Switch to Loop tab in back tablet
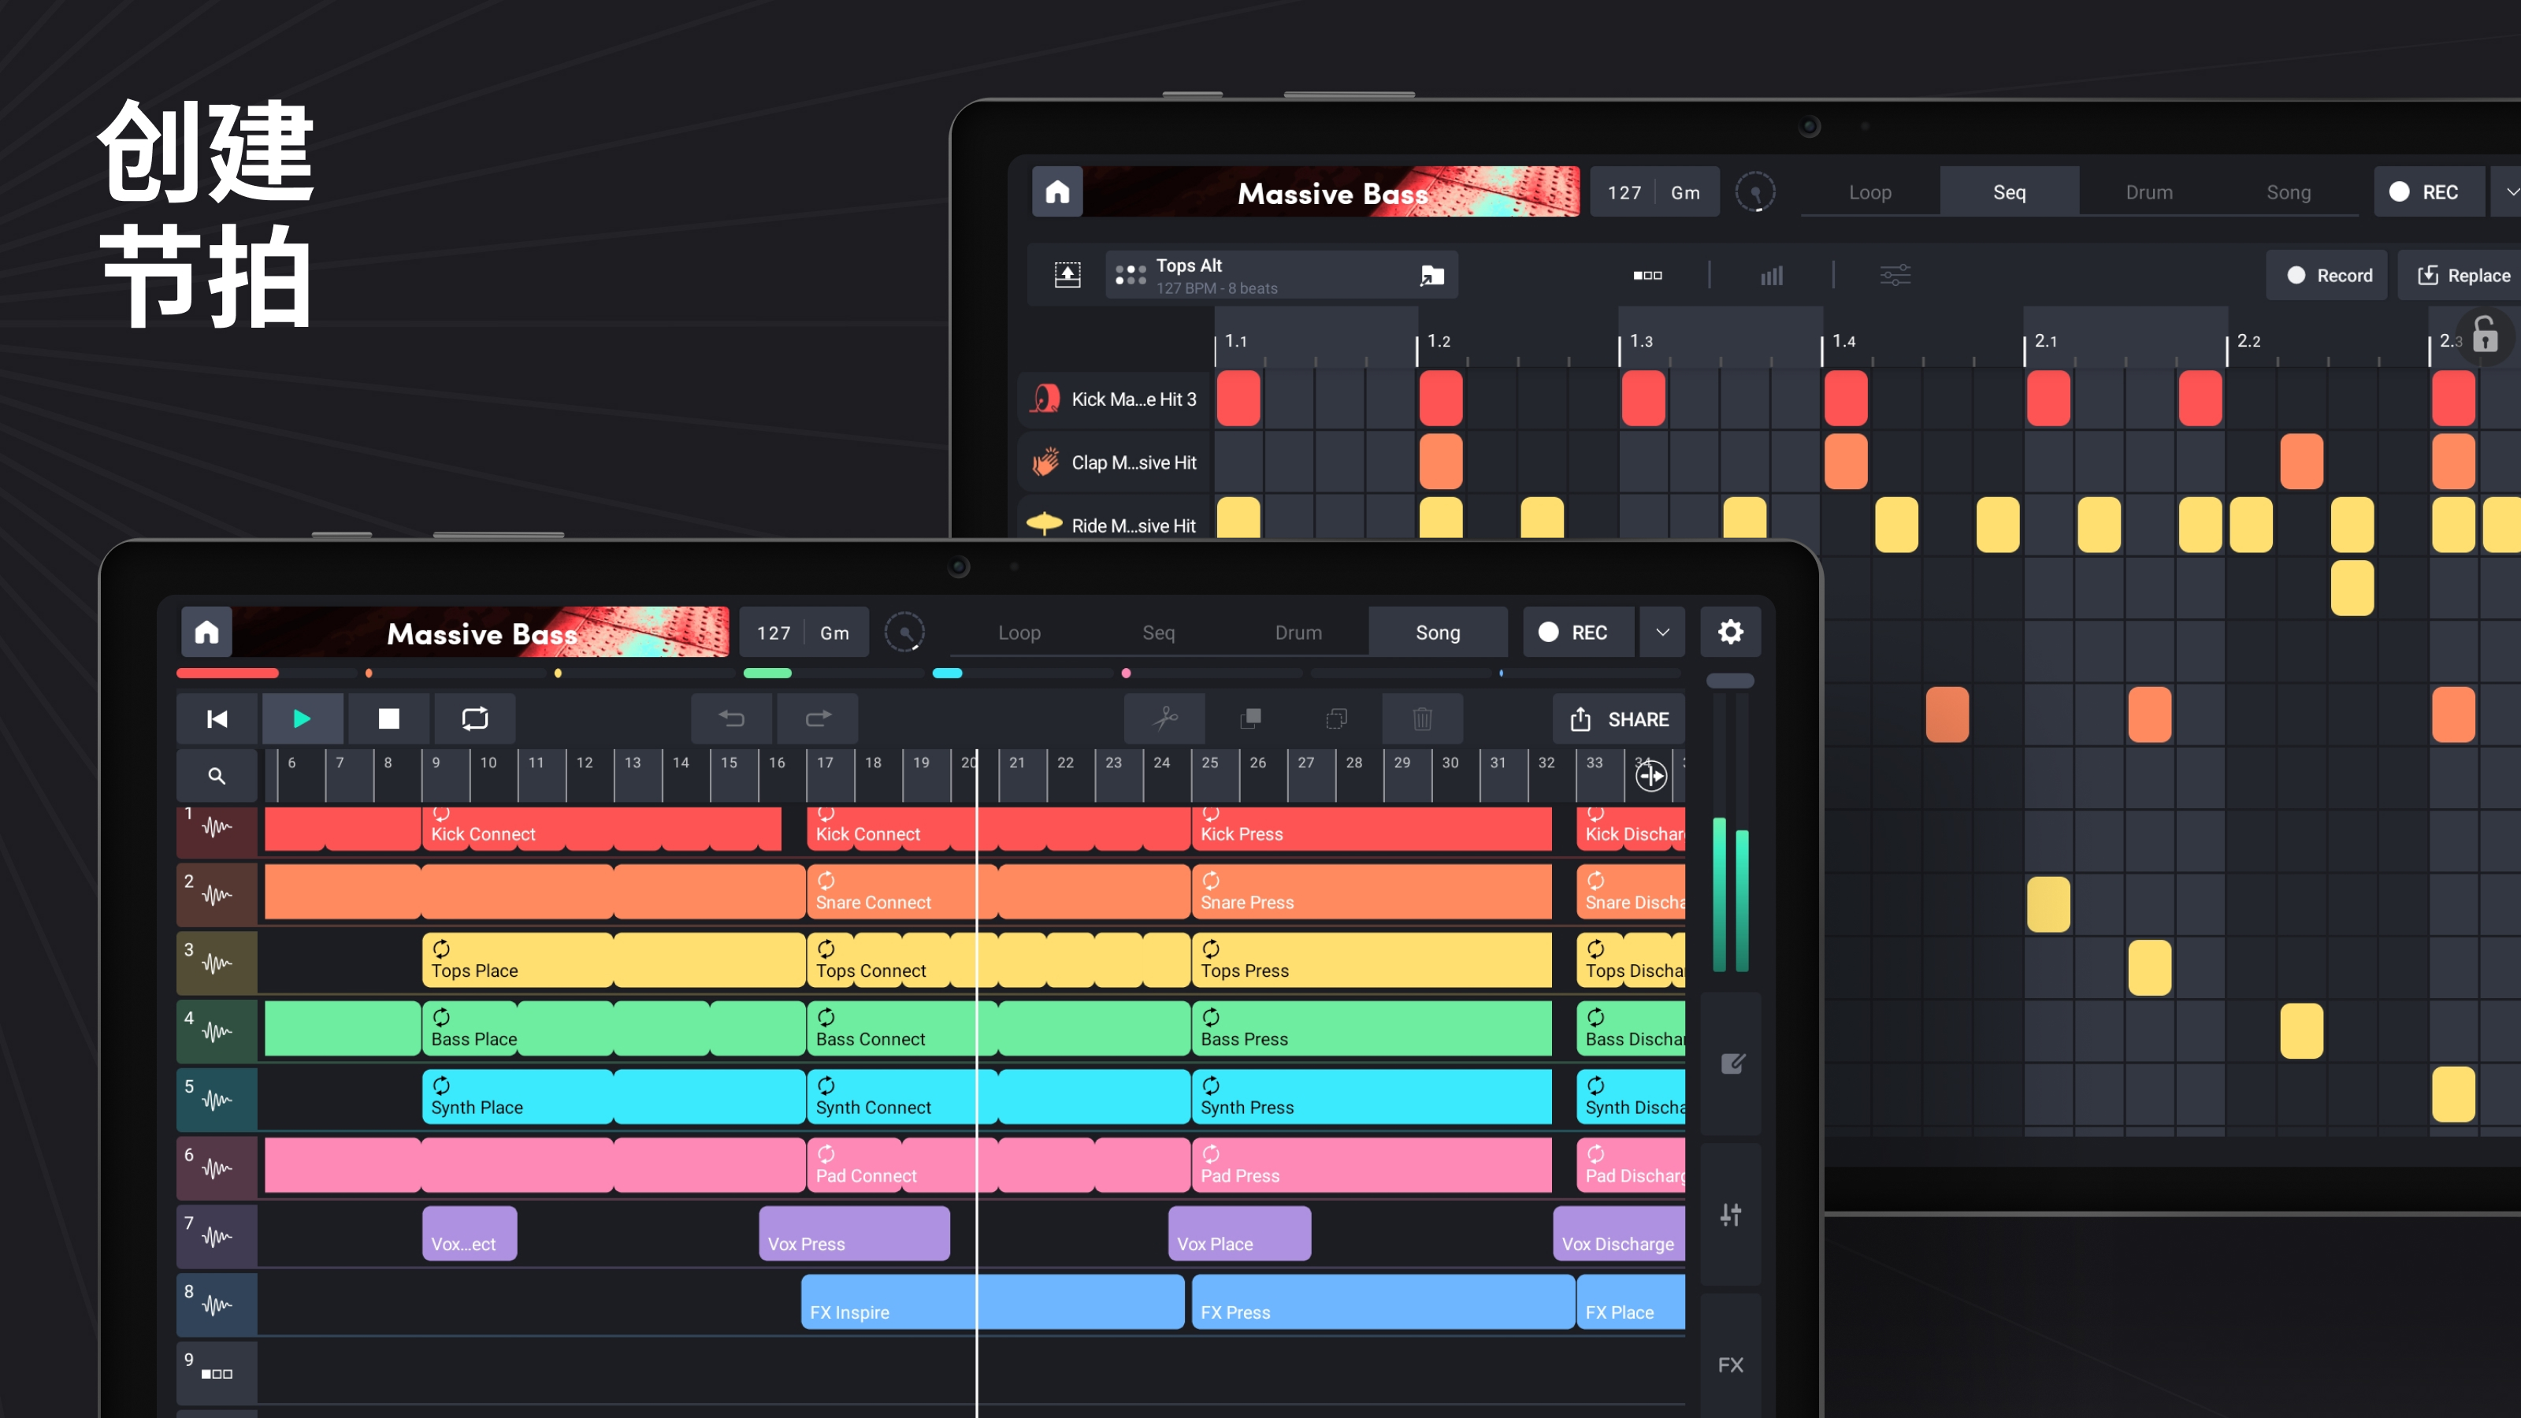This screenshot has height=1418, width=2521. click(1870, 191)
